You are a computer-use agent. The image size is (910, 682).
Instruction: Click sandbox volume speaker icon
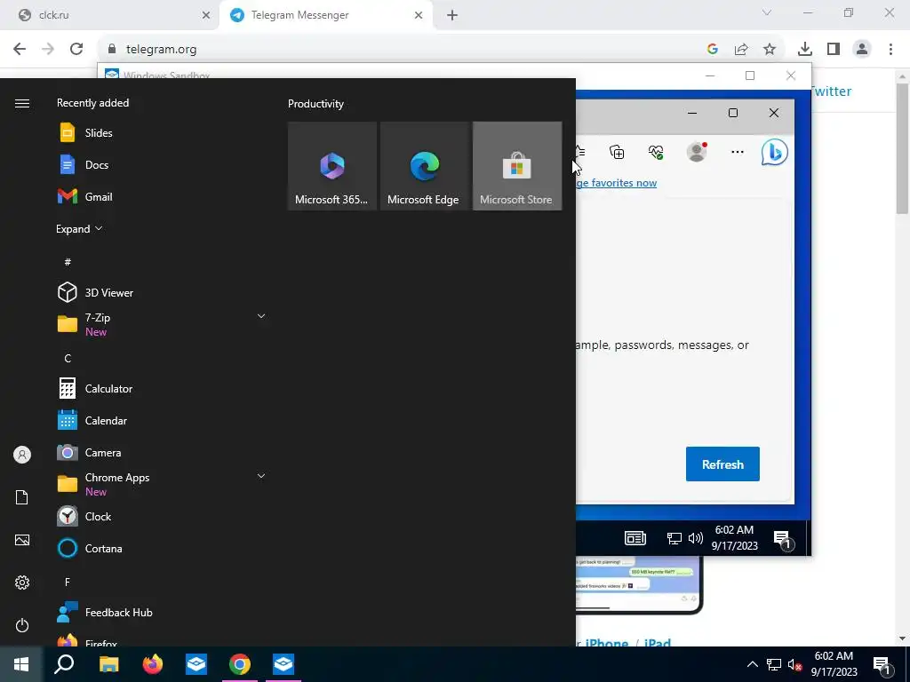tap(695, 538)
